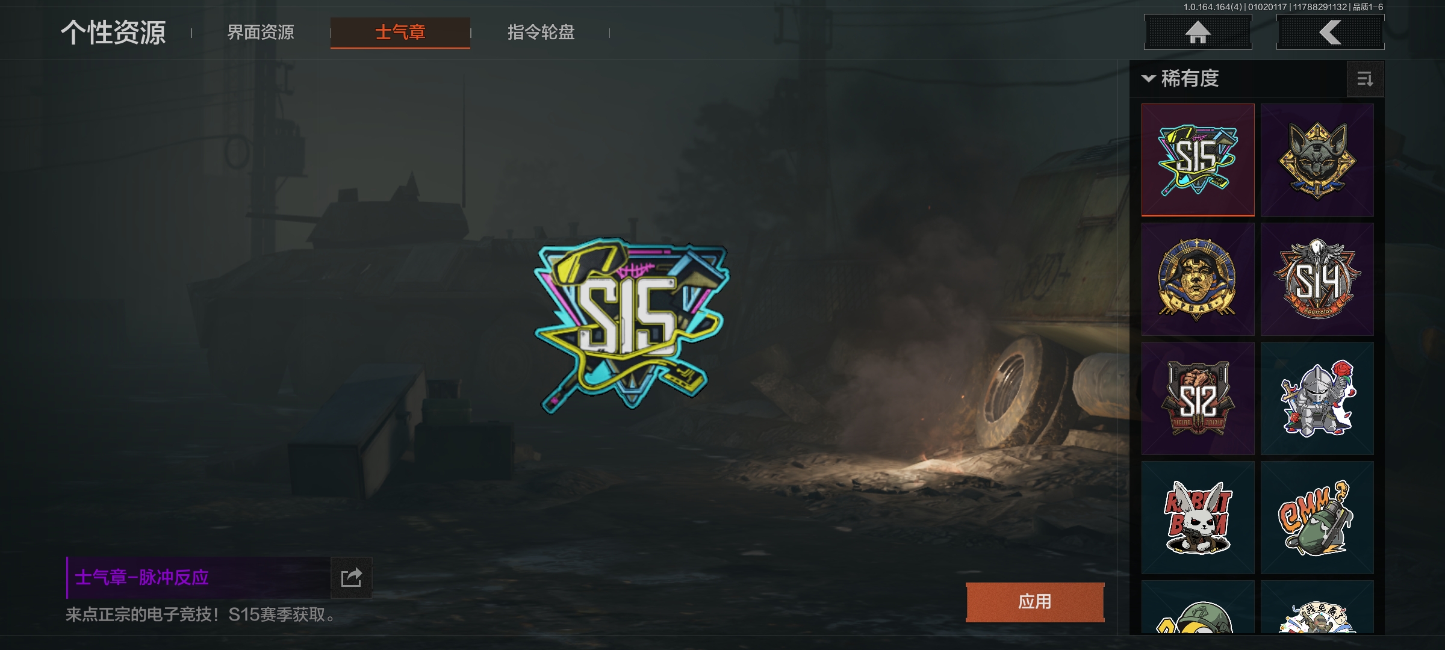This screenshot has width=1445, height=650.
Task: Click the large S15 badge preview
Action: [x=632, y=325]
